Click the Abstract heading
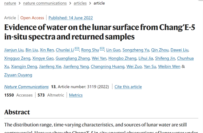Viewport: 203px width, 133px height. coord(17,112)
